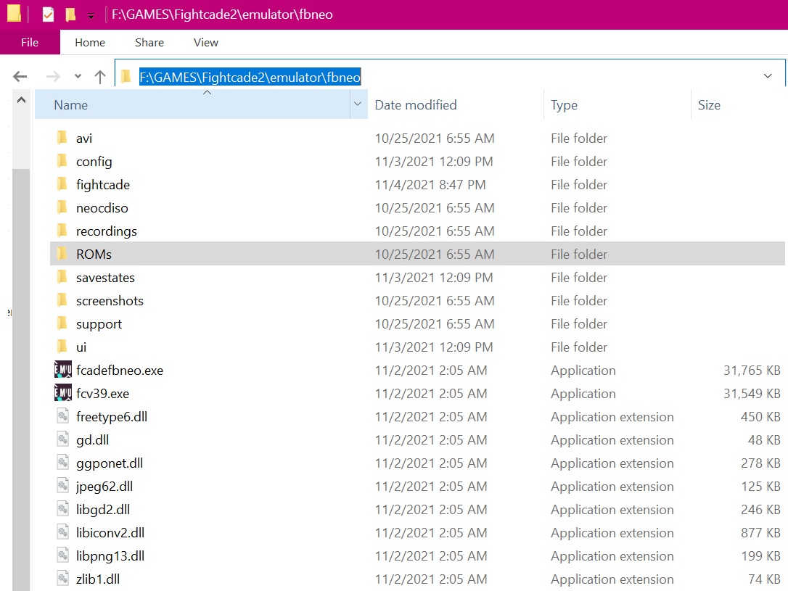Select the libiconv2.dll file name
Screen dimensions: 788x591
click(110, 533)
